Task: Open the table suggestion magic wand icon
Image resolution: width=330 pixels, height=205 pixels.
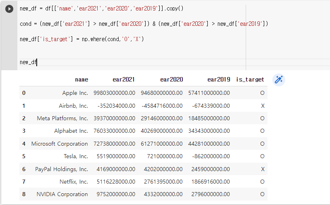Action: coord(279,80)
